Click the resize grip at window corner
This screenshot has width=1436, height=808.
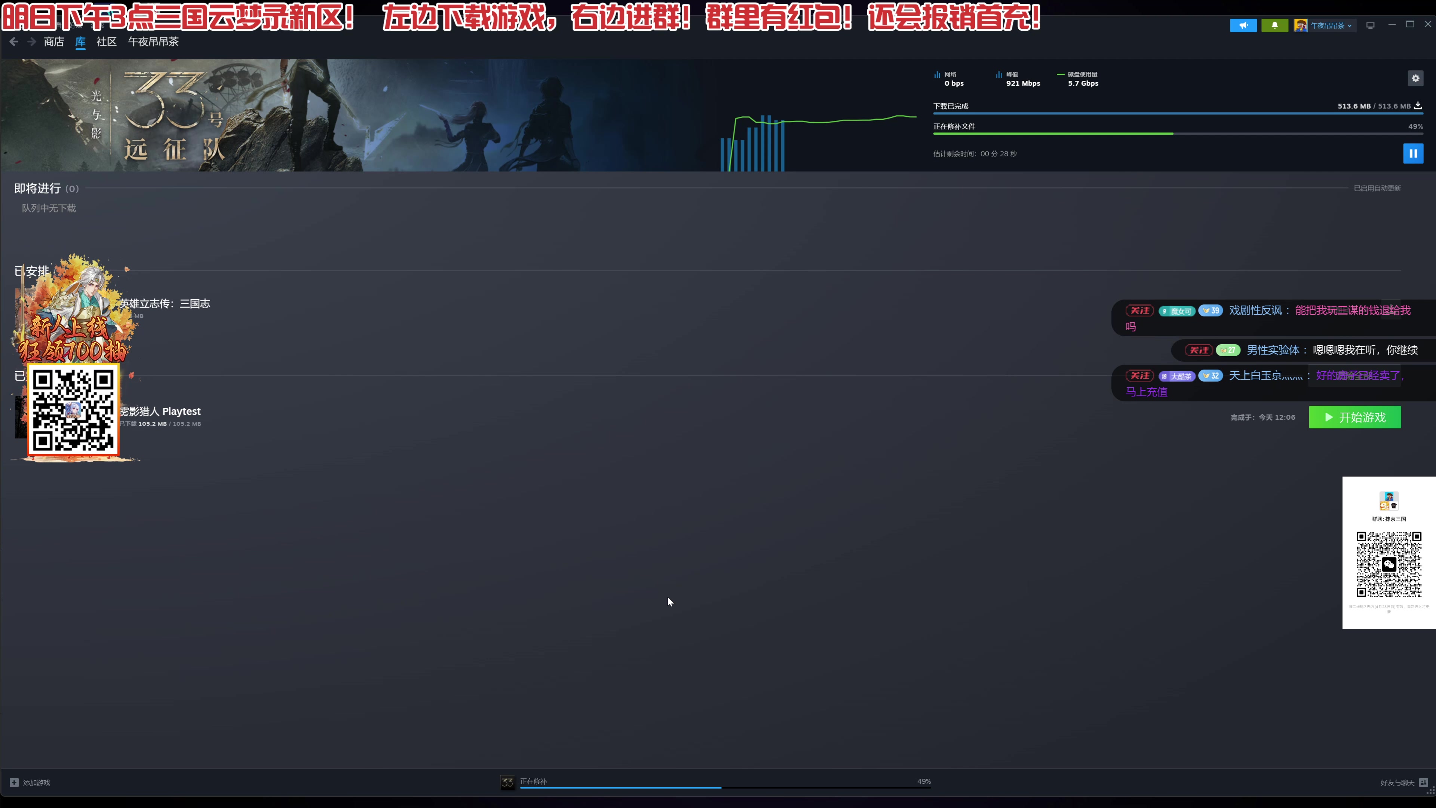(x=1431, y=790)
